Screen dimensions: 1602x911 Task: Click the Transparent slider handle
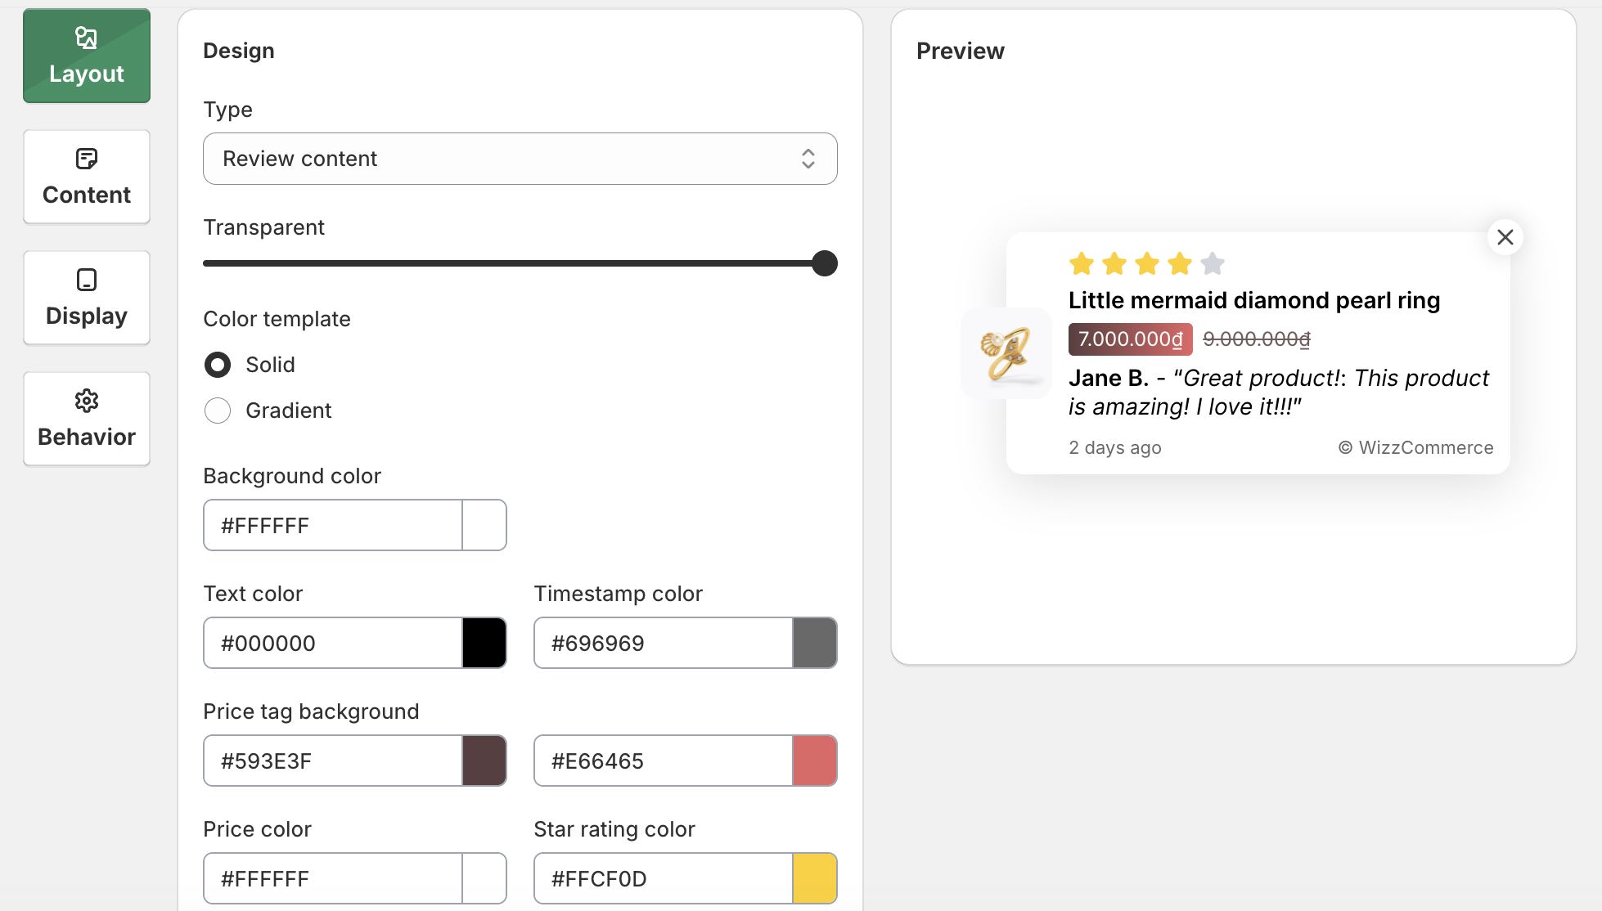click(825, 263)
